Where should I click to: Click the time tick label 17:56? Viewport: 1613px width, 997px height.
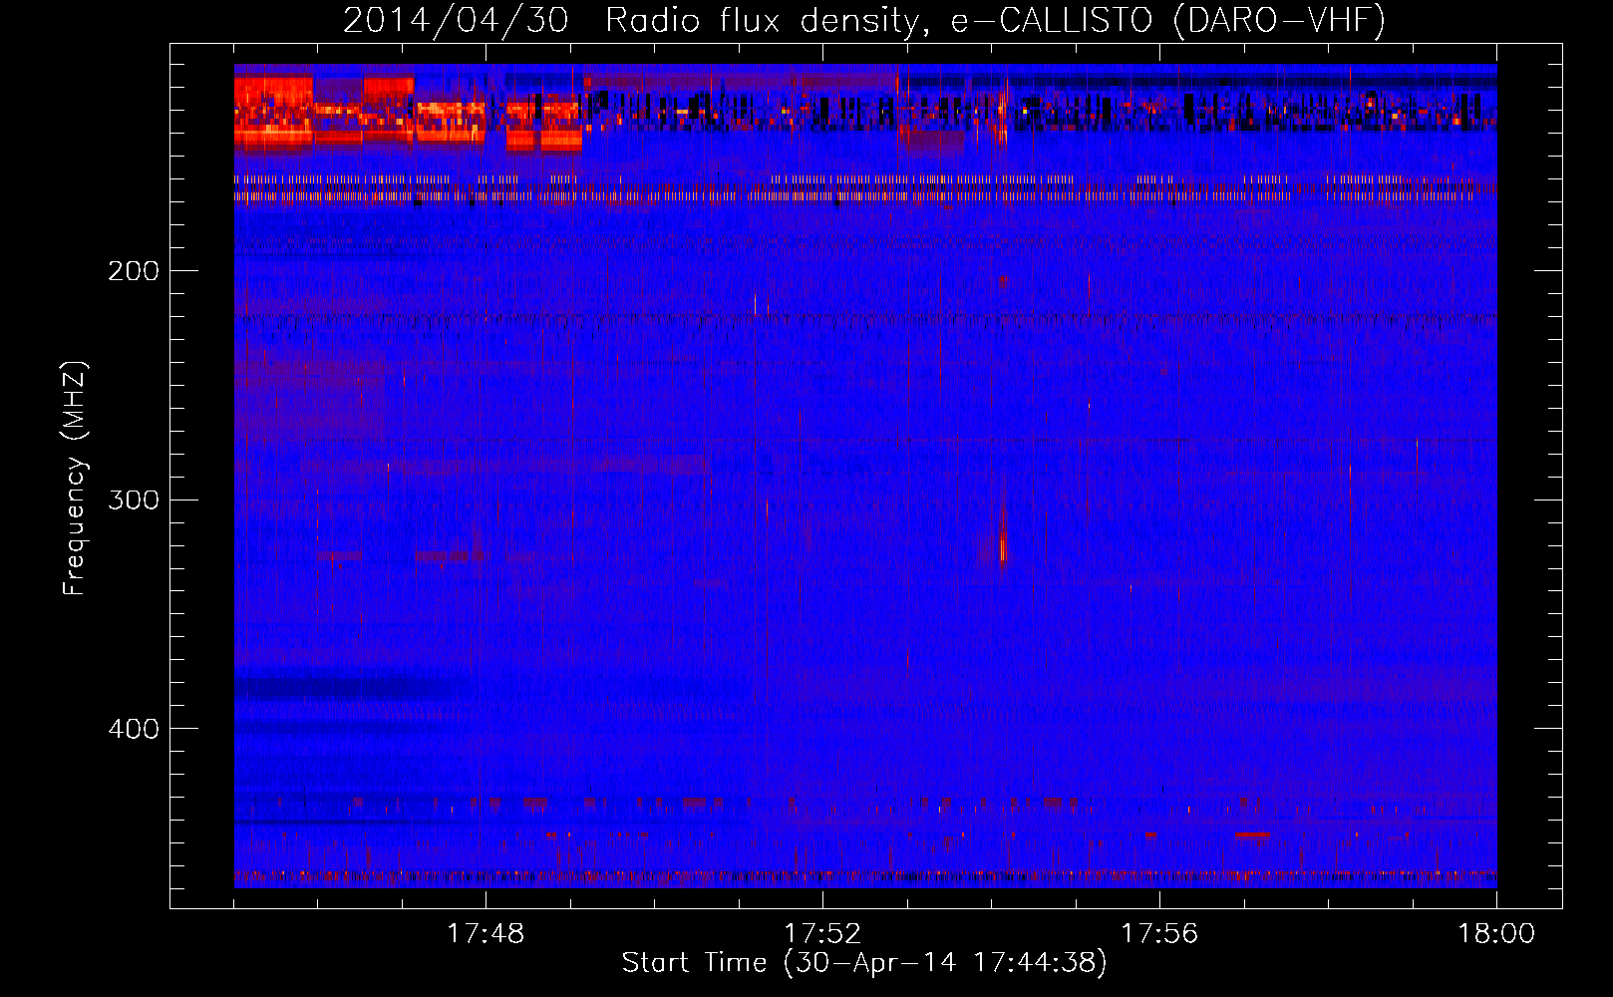[x=1159, y=934]
